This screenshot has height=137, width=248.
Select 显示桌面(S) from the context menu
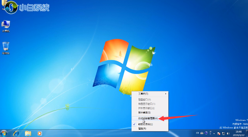coord(150,112)
